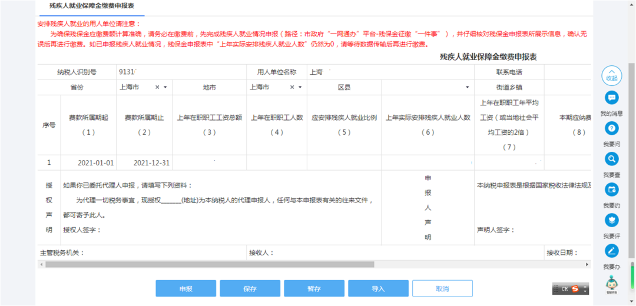Open 我的消息 message icon
Viewport: 636px width, 306px height.
coord(611,97)
